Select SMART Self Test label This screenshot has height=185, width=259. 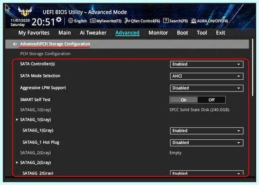point(35,100)
